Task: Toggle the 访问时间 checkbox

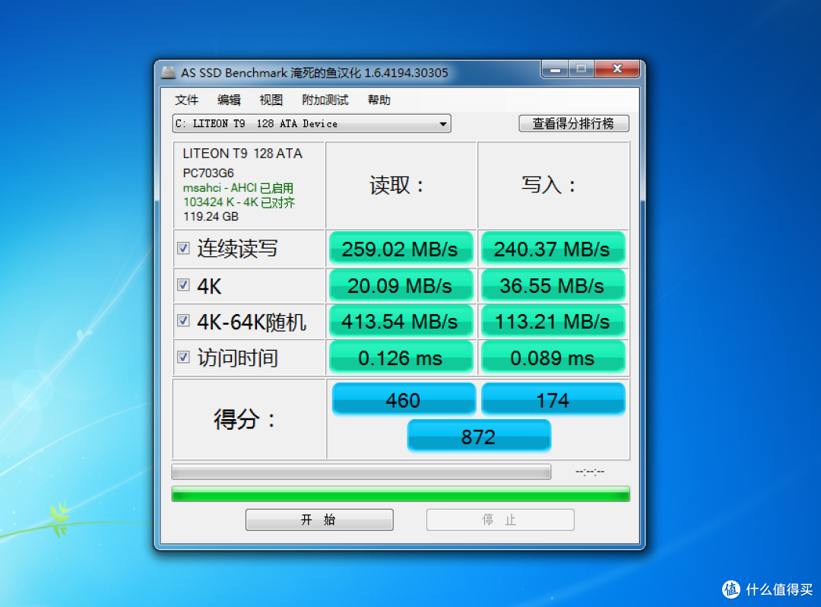Action: [183, 358]
